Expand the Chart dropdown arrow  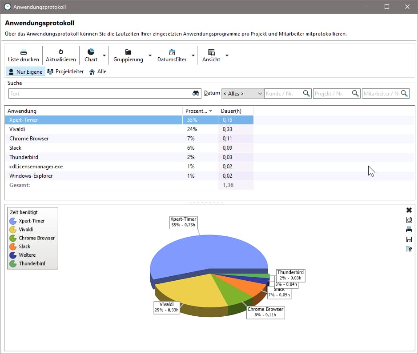tap(104, 56)
